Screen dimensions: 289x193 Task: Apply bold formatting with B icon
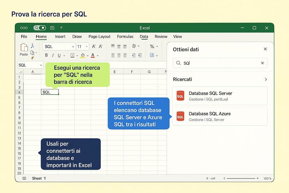tap(46, 55)
